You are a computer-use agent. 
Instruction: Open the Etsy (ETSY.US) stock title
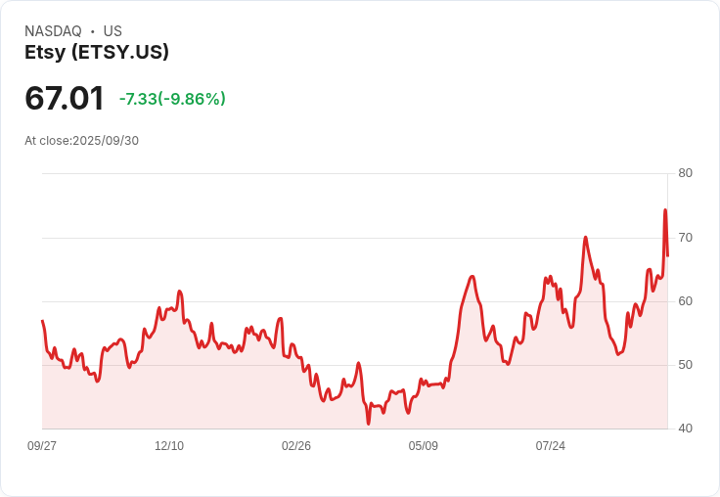coord(97,52)
